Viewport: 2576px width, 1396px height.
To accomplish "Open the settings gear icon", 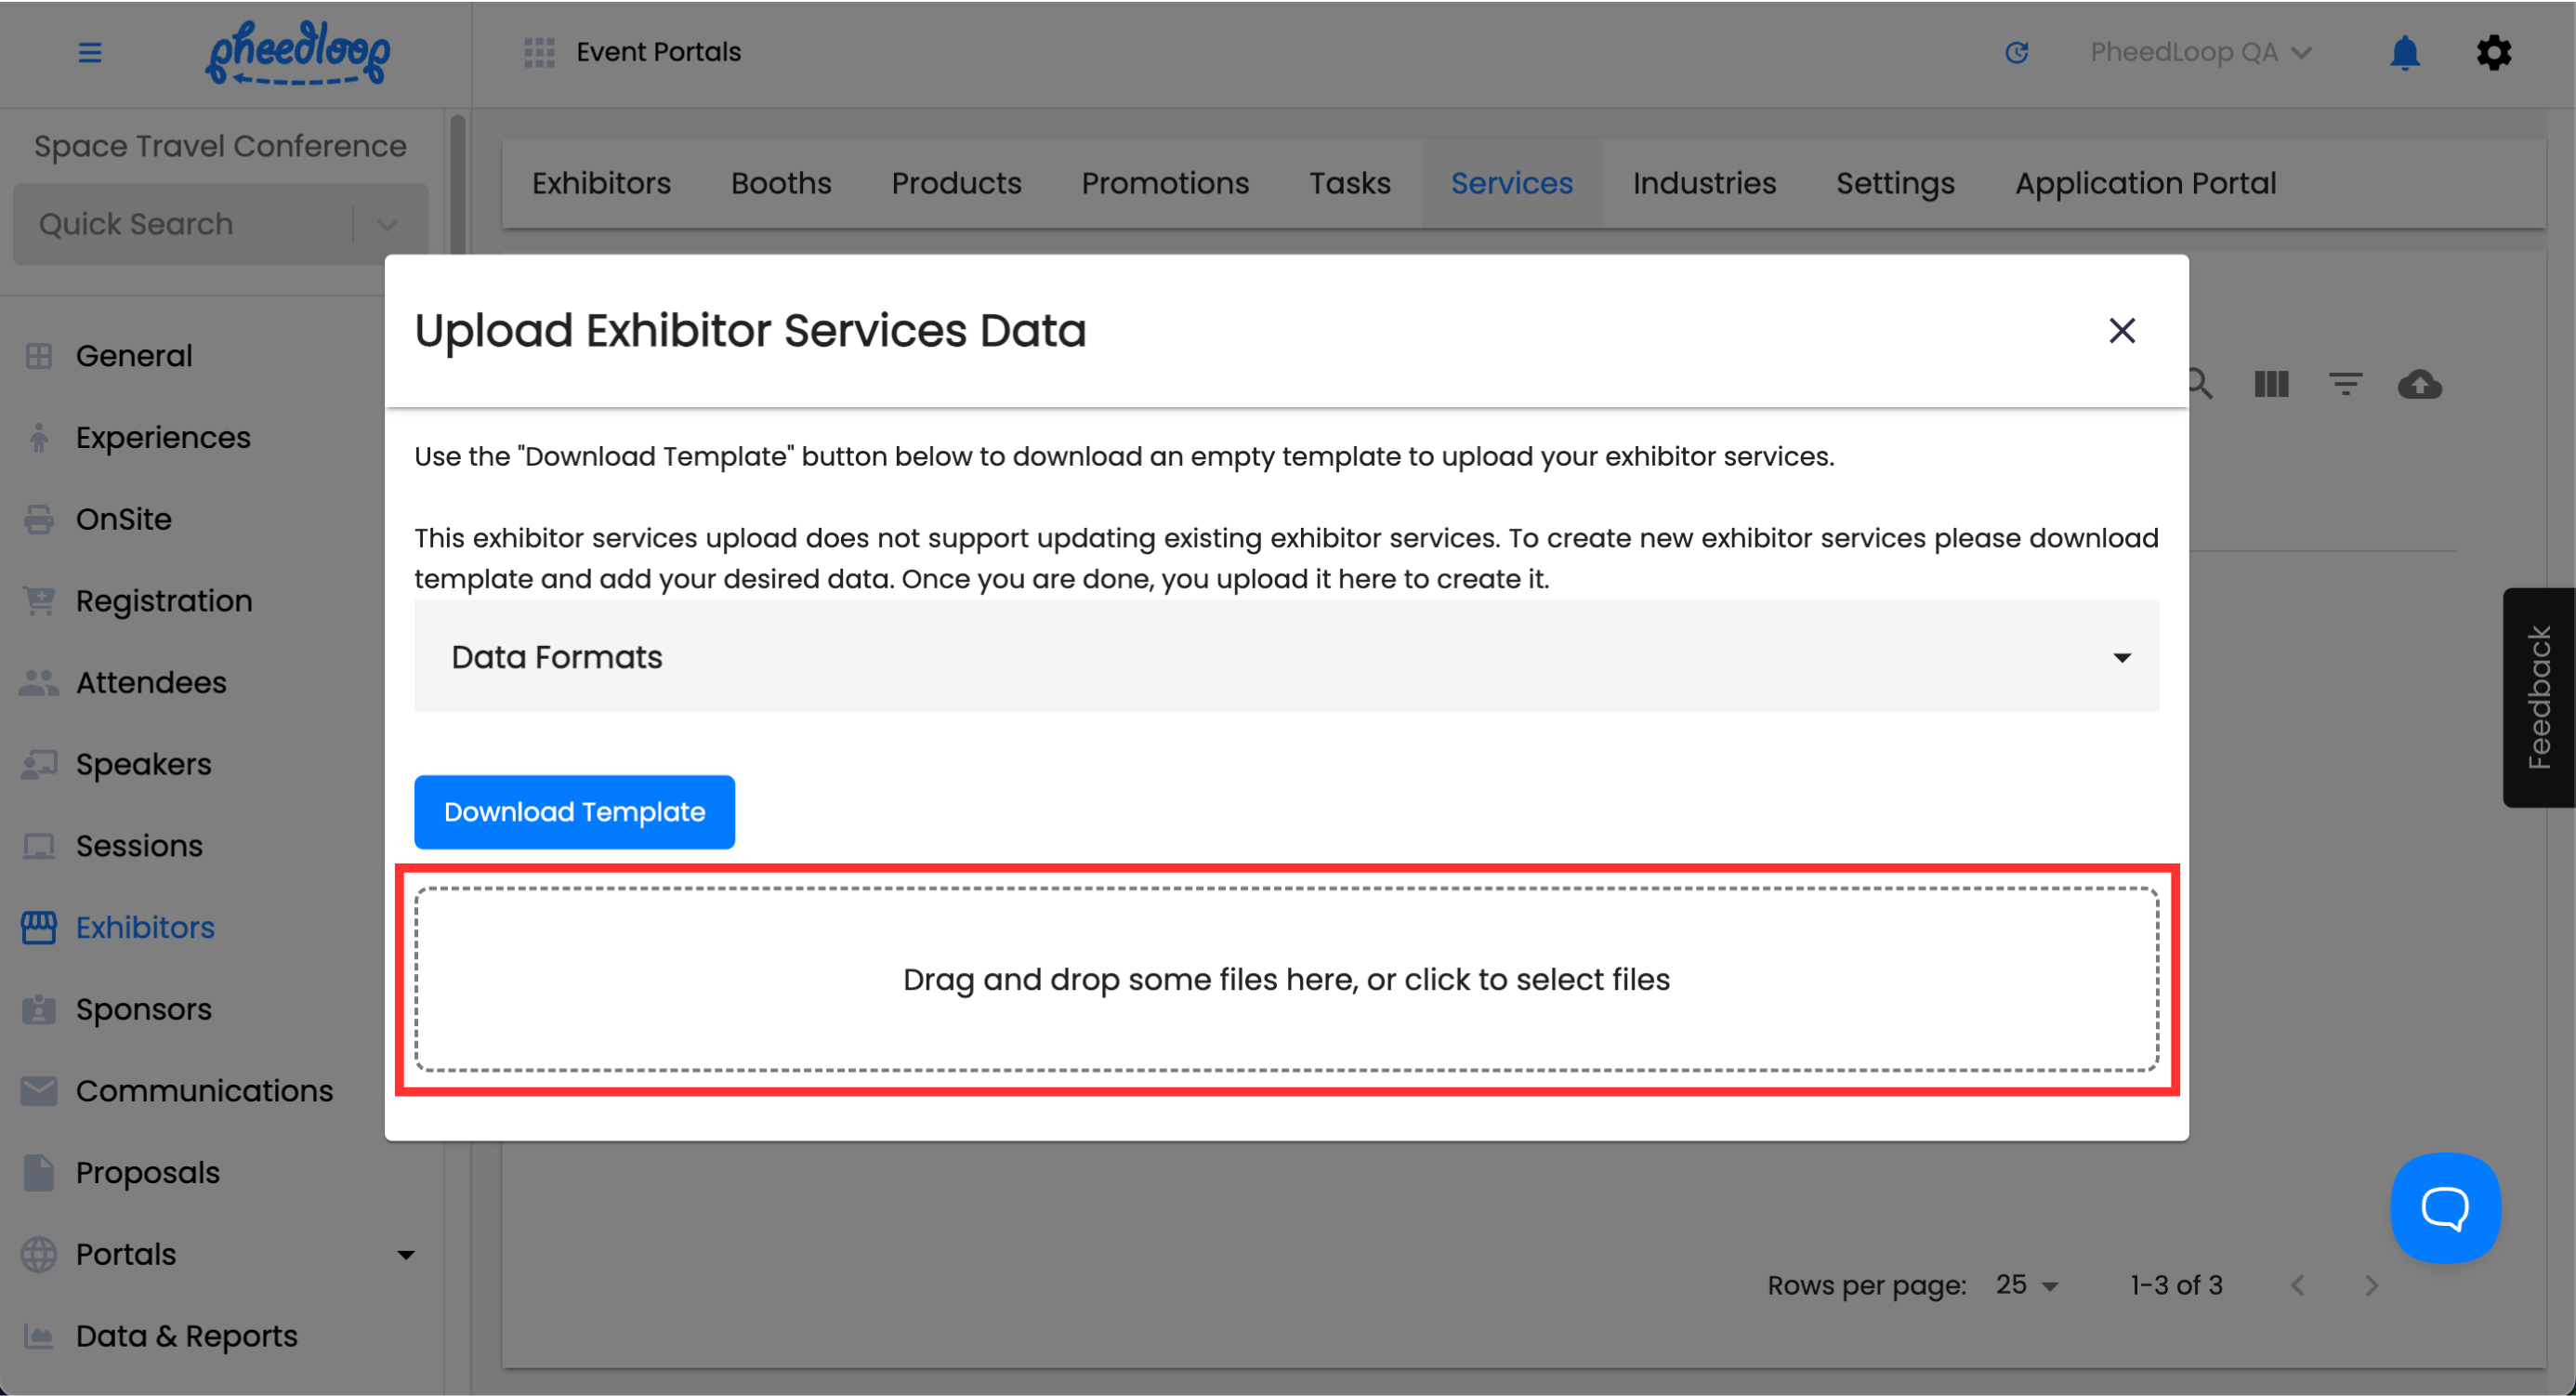I will pos(2493,52).
